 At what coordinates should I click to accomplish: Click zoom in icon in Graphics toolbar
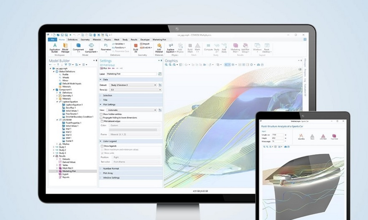tap(166, 65)
